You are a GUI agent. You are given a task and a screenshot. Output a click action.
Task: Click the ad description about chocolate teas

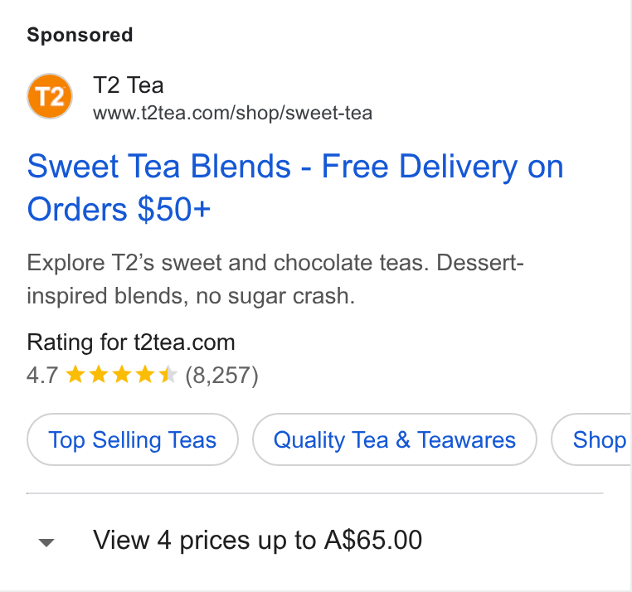[275, 279]
